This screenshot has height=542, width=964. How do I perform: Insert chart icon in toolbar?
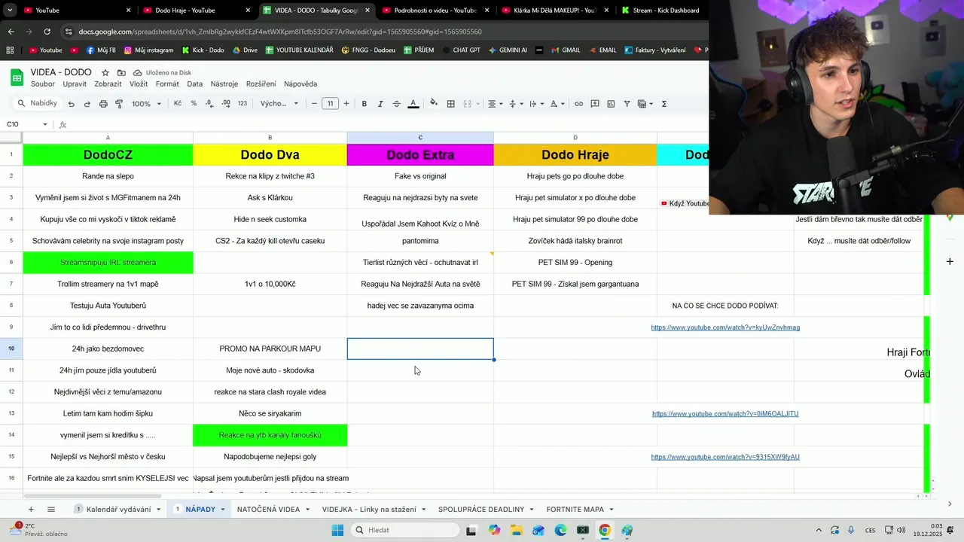(611, 104)
